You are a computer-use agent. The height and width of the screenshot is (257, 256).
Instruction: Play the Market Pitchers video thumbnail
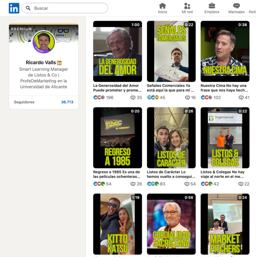(225, 224)
